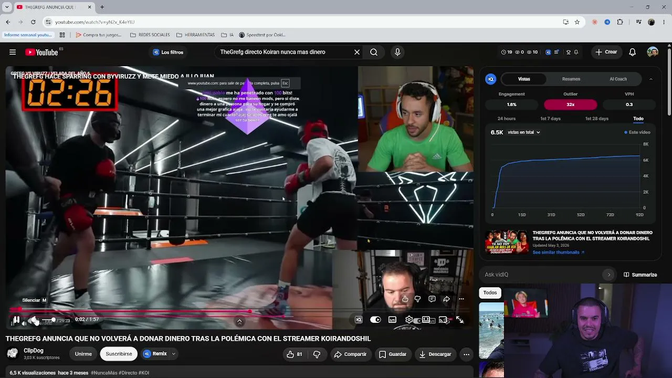Like the video with 81 likes
Screen dimensions: 672x378
click(x=295, y=354)
